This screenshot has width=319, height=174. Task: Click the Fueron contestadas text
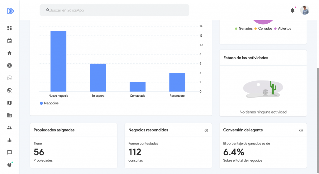[143, 144]
